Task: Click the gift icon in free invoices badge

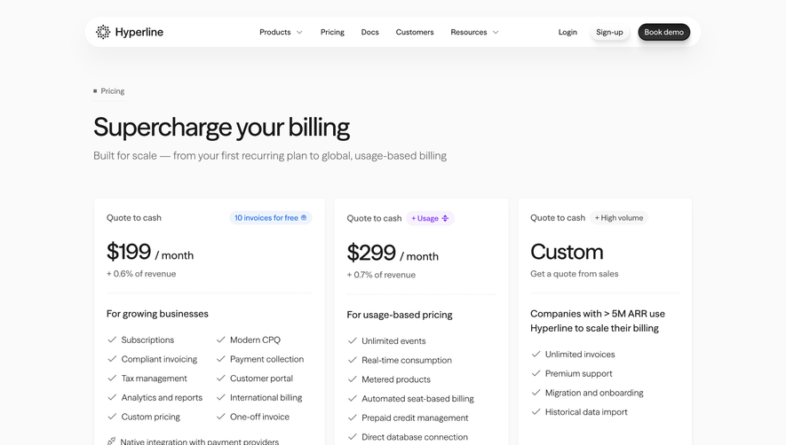Action: (304, 218)
